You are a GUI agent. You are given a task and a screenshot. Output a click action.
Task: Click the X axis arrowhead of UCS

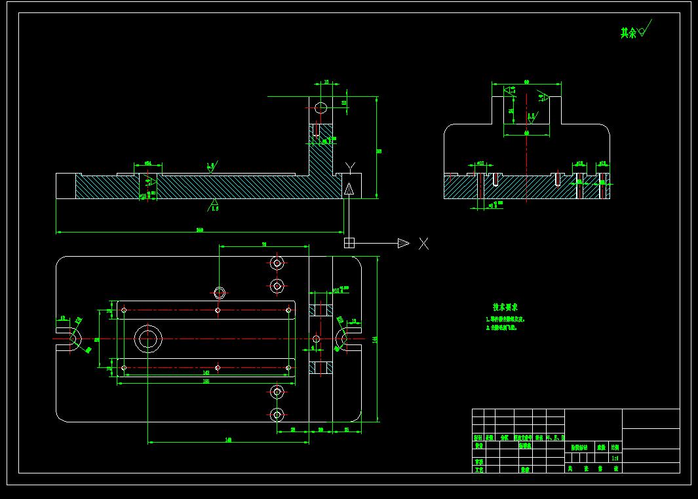[403, 243]
